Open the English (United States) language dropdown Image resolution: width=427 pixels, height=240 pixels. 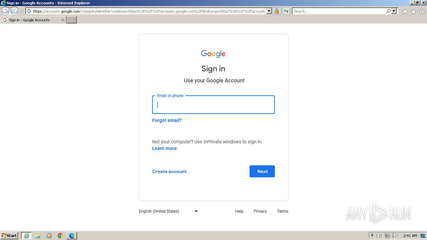168,211
